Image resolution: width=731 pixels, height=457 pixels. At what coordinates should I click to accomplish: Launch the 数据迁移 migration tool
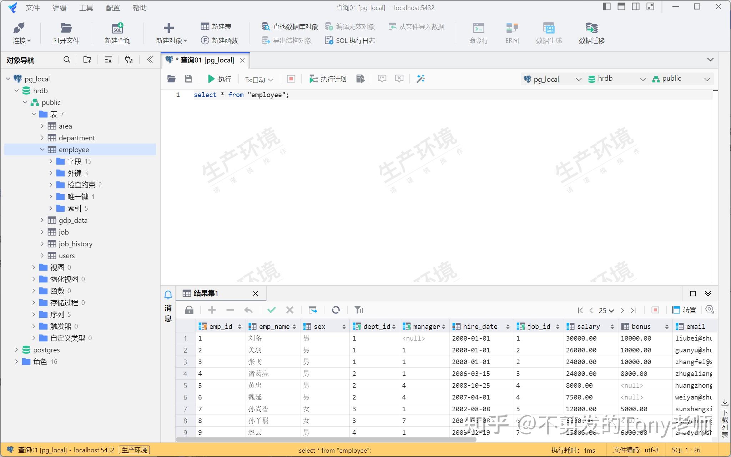pos(590,32)
